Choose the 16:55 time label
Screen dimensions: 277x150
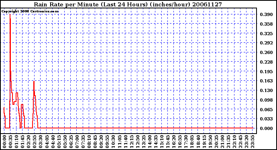point(180,142)
